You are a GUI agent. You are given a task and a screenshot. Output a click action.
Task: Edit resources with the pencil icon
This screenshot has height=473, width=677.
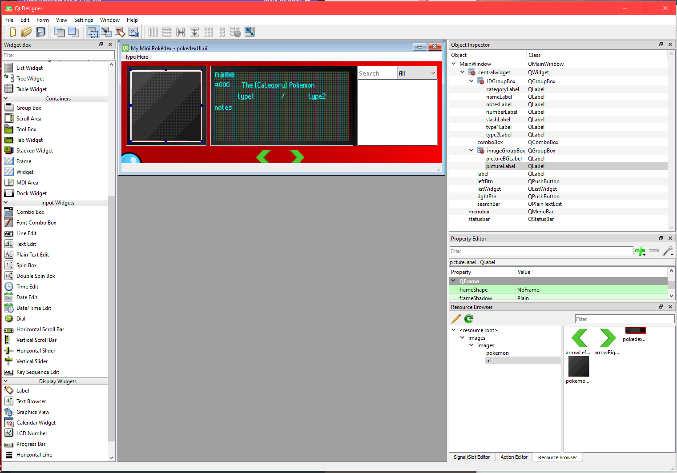pos(456,319)
